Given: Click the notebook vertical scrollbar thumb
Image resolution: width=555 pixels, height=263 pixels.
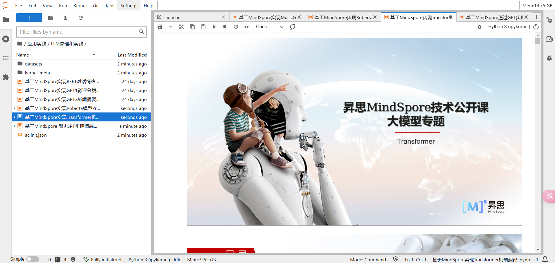Looking at the screenshot, I should [x=538, y=41].
